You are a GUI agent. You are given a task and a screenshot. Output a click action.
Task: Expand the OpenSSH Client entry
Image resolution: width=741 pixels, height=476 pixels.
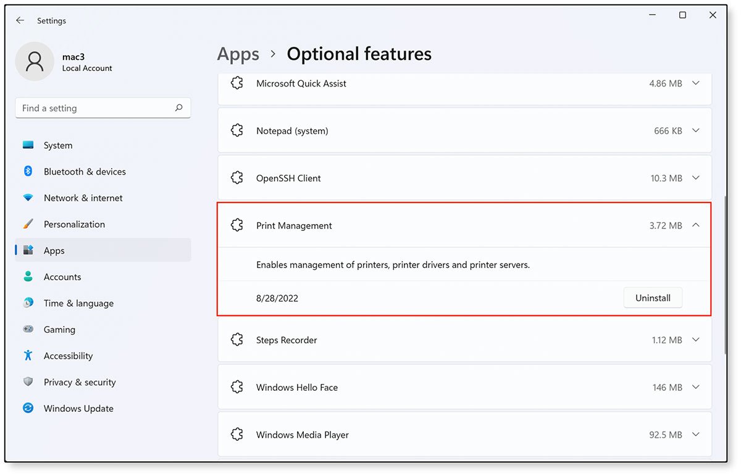pos(696,178)
